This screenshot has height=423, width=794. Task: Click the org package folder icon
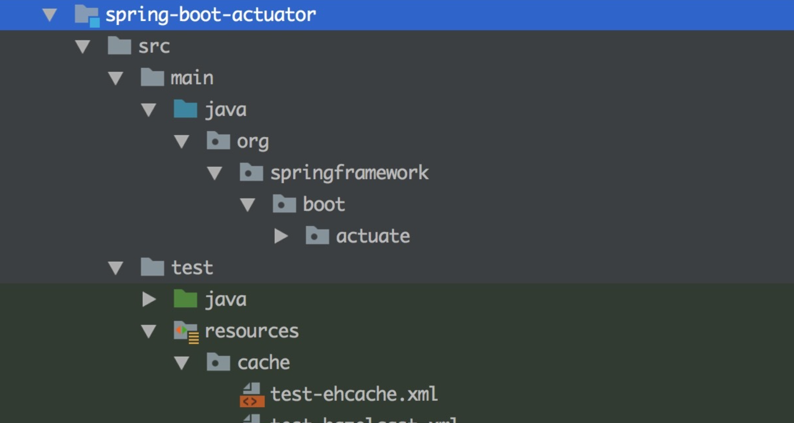218,141
